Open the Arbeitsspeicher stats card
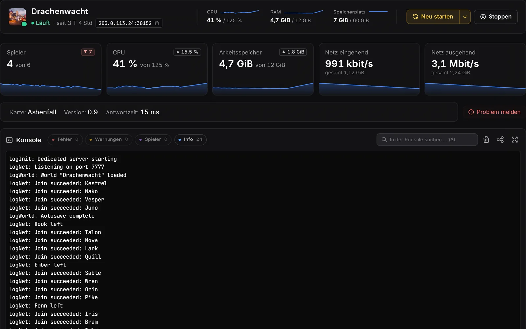Image resolution: width=526 pixels, height=329 pixels. (x=263, y=69)
